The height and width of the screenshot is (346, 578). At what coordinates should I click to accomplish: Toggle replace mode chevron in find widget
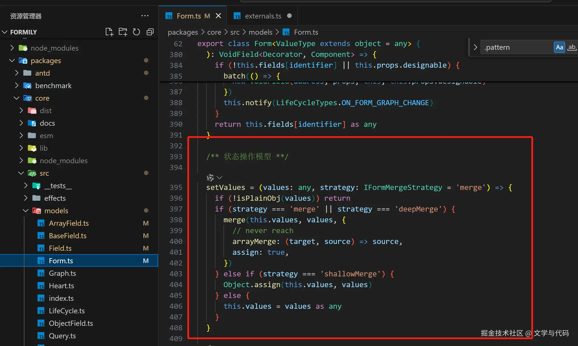[x=475, y=47]
